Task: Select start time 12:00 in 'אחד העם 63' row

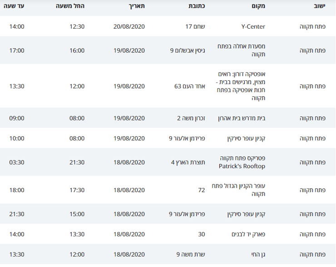Action: 77,86
